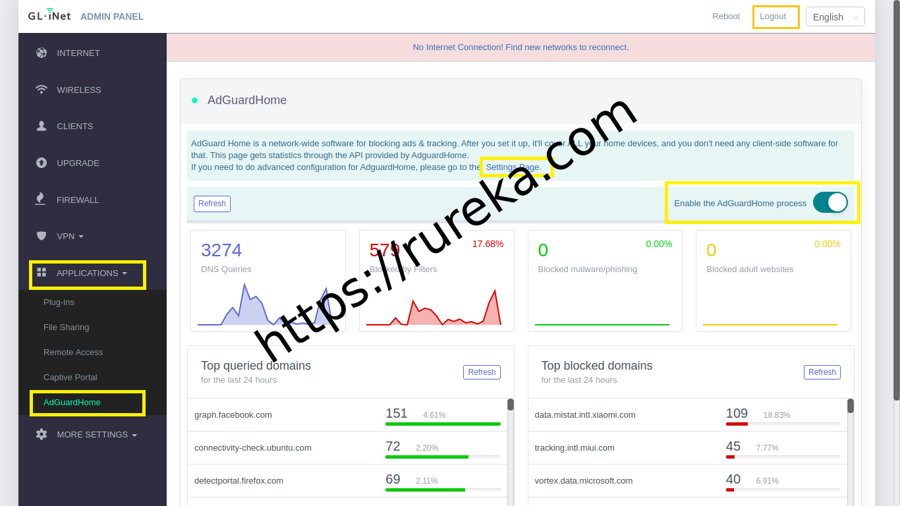Viewport: 900px width, 506px height.
Task: Click the More Settings gear icon
Action: click(x=42, y=434)
